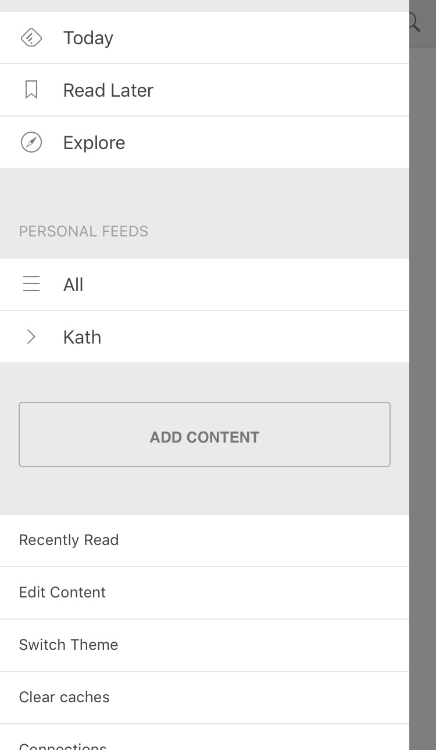Tap the PERSONAL FEEDS header
Image resolution: width=436 pixels, height=750 pixels.
click(x=84, y=231)
